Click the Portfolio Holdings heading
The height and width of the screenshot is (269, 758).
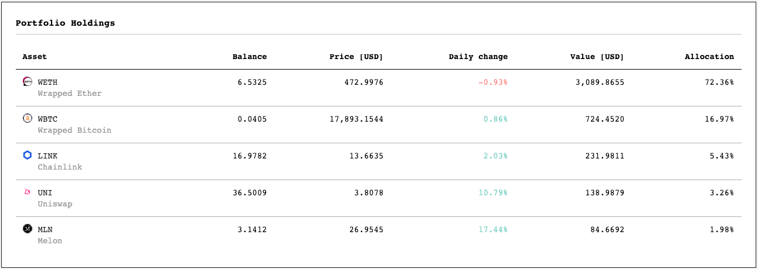(65, 23)
